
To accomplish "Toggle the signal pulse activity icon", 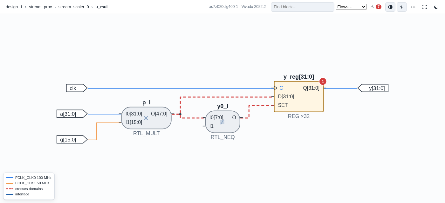I will coord(402,7).
